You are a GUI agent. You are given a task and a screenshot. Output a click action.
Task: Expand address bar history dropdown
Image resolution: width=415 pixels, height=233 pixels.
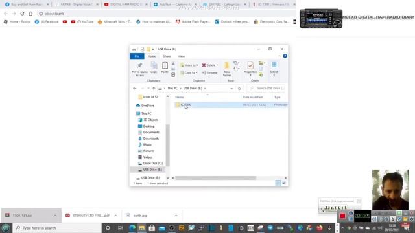click(x=231, y=88)
